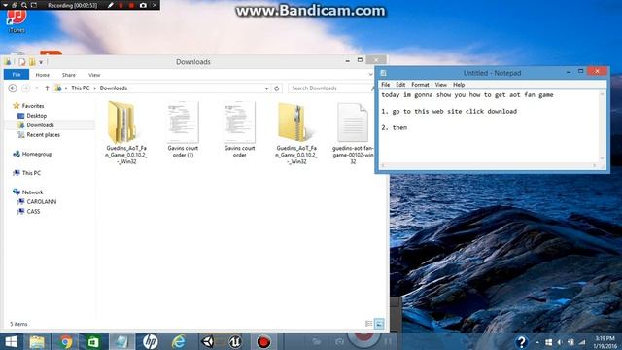Go up one folder level
Viewport: 622px width, 350px height.
tap(47, 88)
